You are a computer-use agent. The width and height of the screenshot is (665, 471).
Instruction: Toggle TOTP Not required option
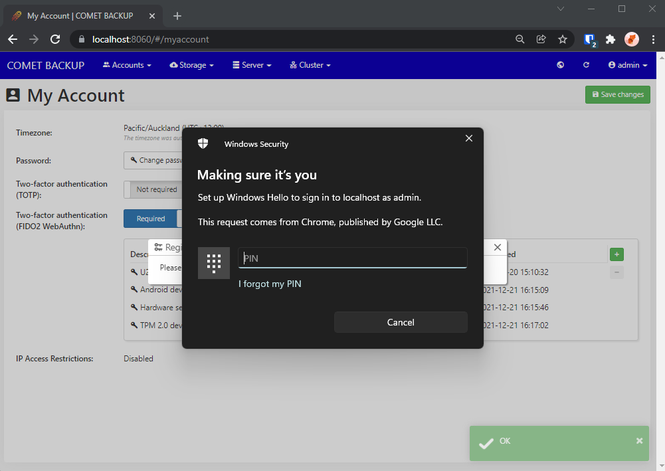[x=156, y=189]
